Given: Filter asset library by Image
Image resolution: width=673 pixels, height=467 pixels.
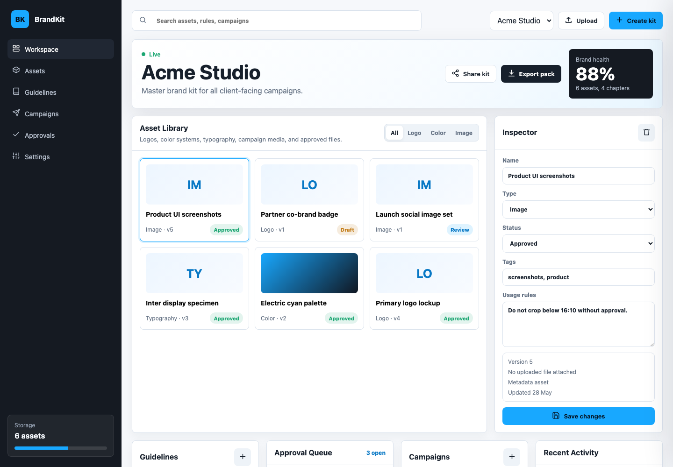Looking at the screenshot, I should [464, 133].
